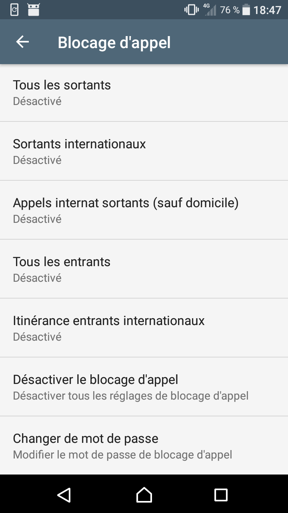Toggle Tous les sortants call barring
Image resolution: width=288 pixels, height=513 pixels.
144,92
